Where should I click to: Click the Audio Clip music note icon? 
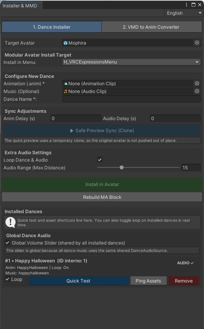66,91
